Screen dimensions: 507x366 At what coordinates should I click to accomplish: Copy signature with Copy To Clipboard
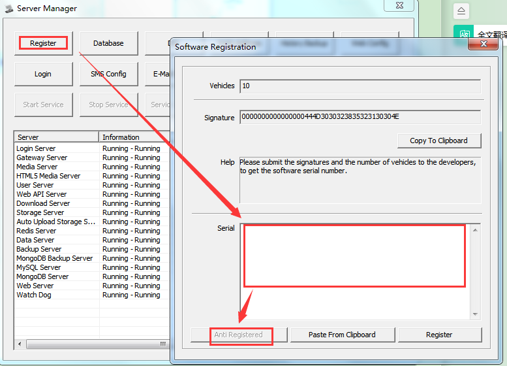438,141
